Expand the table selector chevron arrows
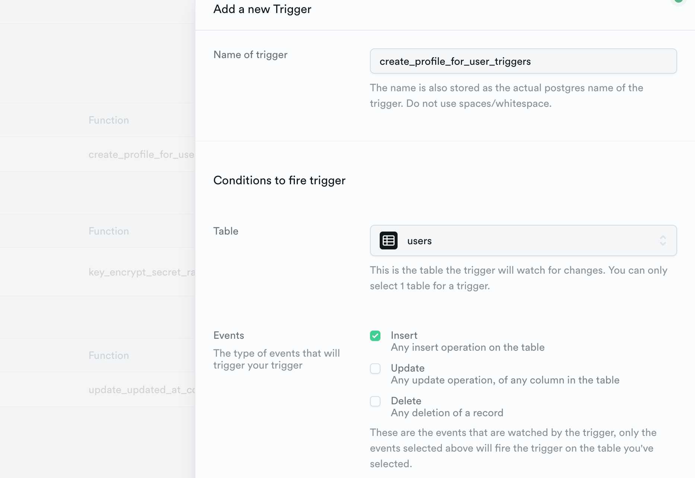This screenshot has height=478, width=695. (x=663, y=240)
